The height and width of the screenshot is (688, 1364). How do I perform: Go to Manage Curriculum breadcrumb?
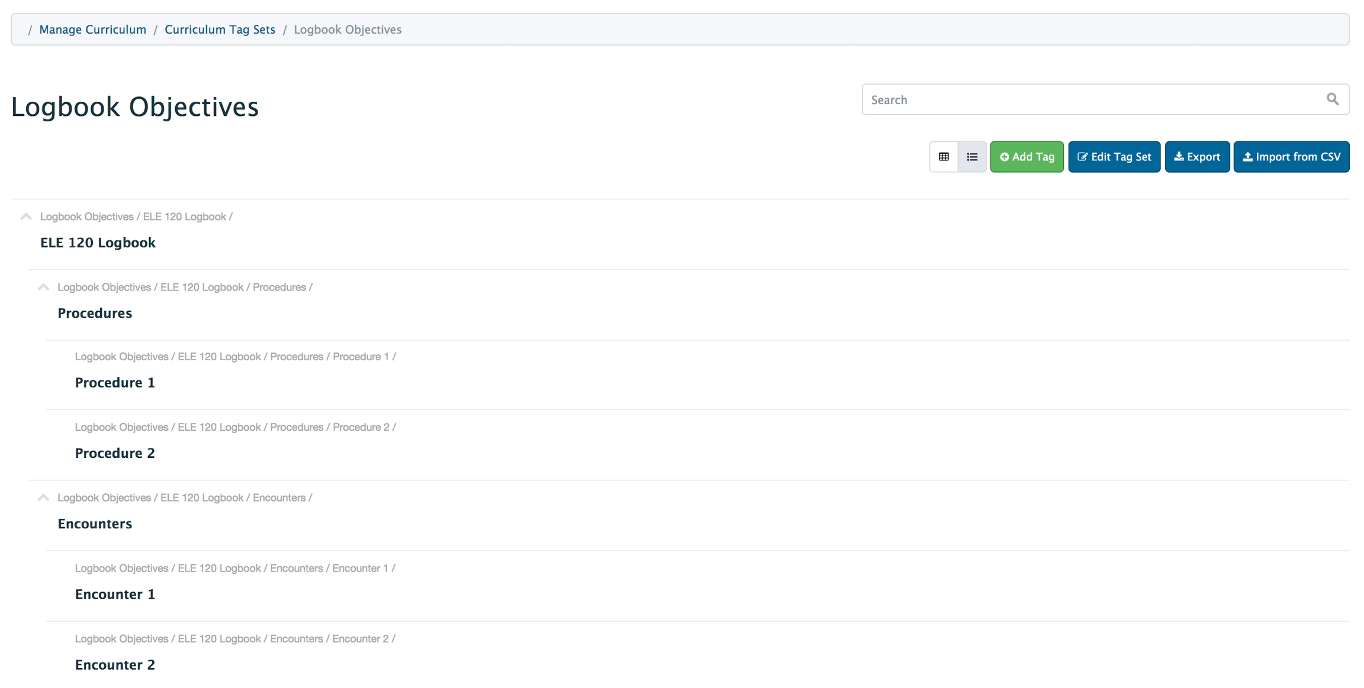[x=92, y=30]
